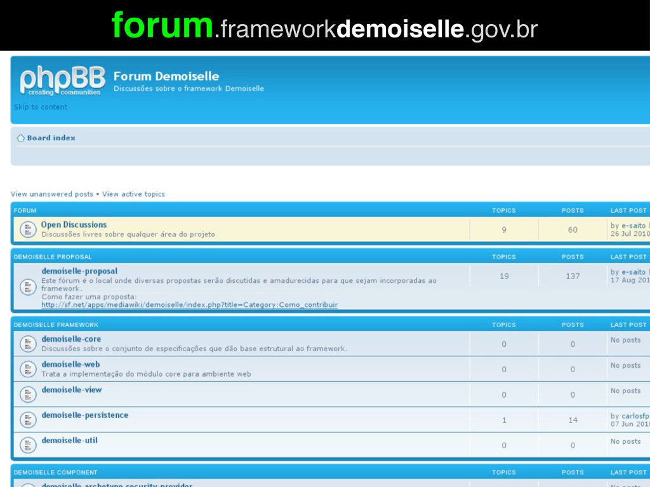
Task: Click e-saito in demoiselle-proposal last post
Action: (633, 272)
